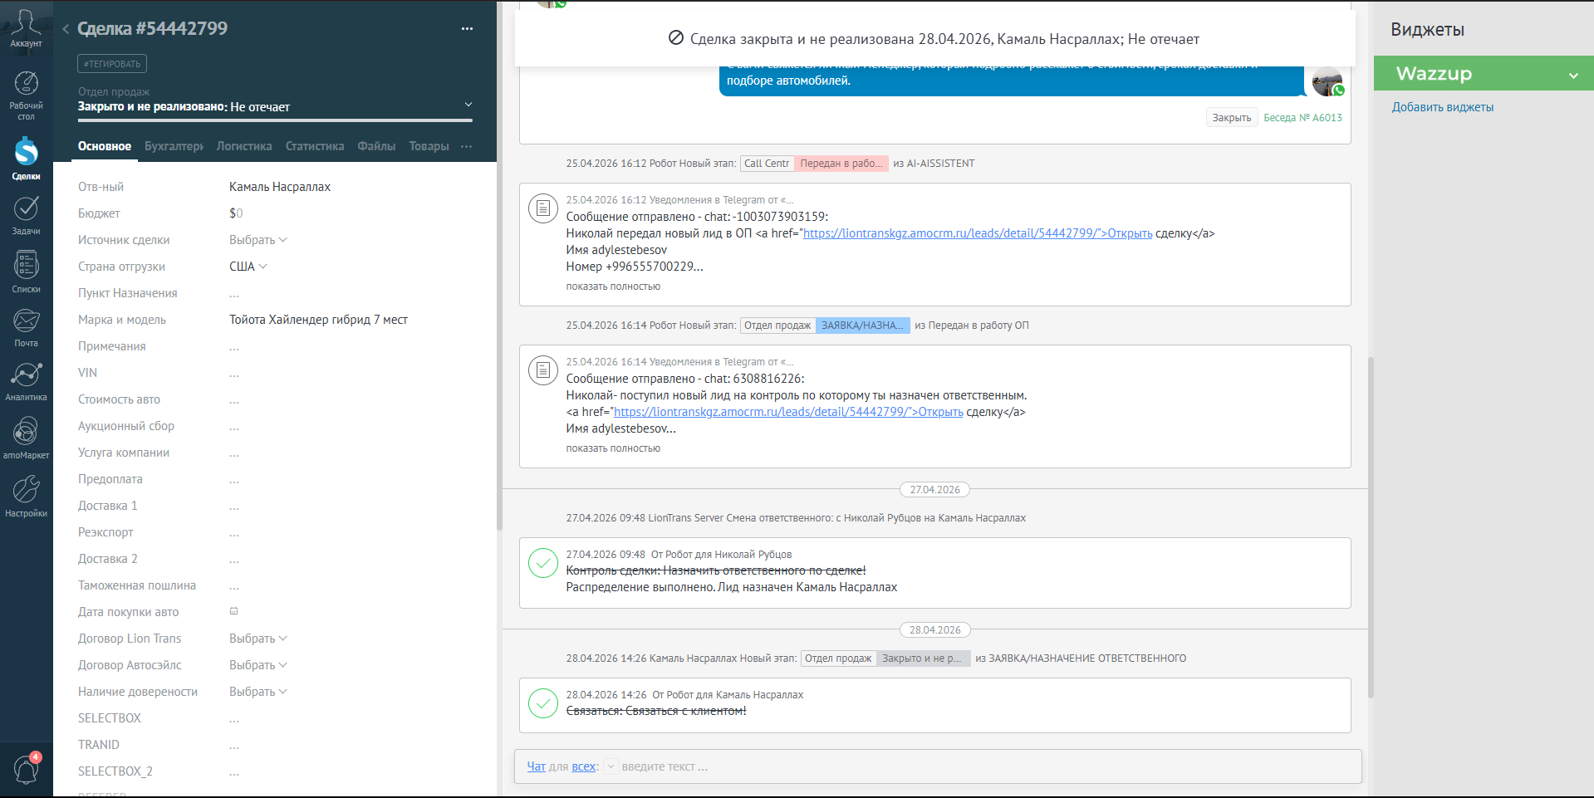Open chat type dropdown arrow near всех
Screen dimensions: 1594x798
click(x=611, y=766)
